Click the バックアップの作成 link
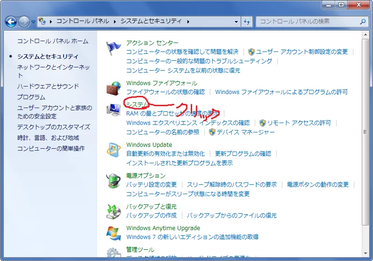Image resolution: width=373 pixels, height=261 pixels. [x=151, y=215]
